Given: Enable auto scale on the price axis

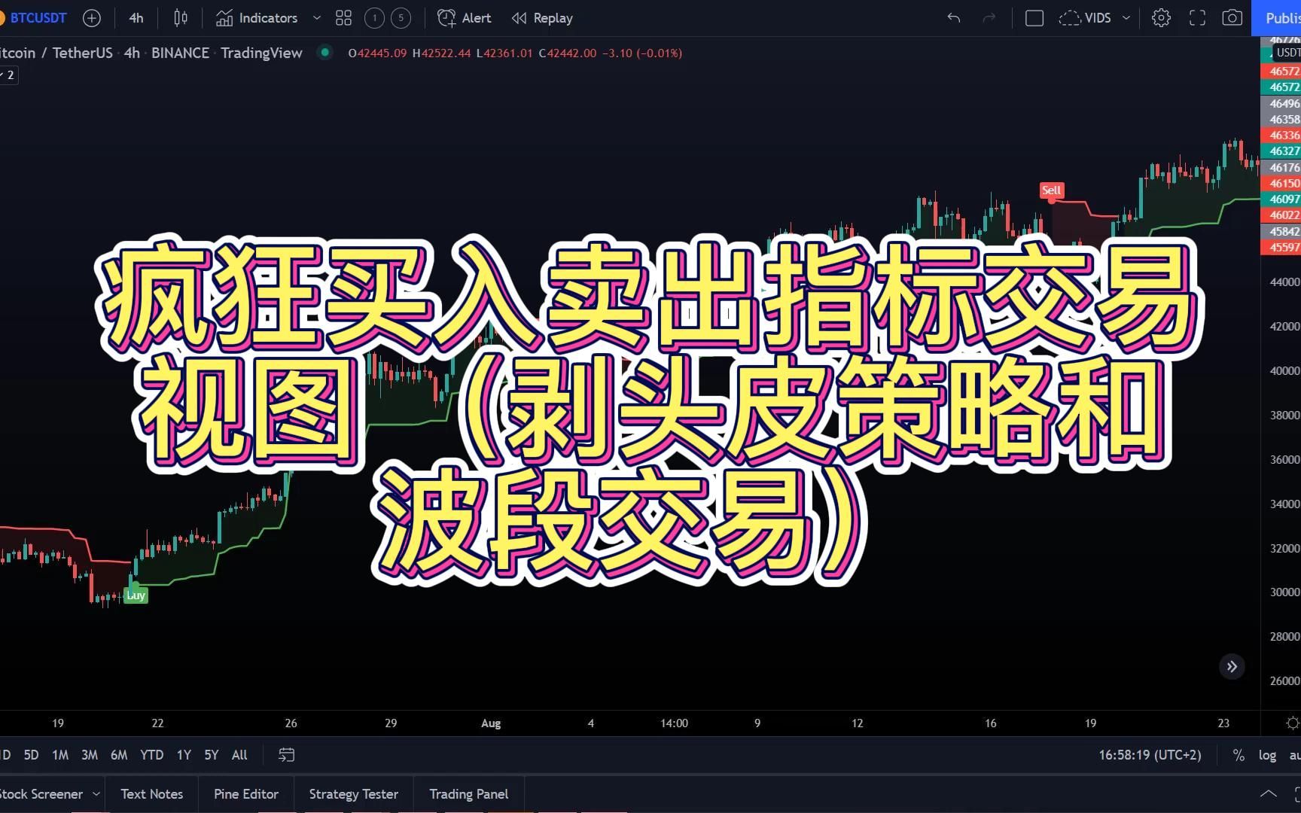Looking at the screenshot, I should tap(1296, 754).
